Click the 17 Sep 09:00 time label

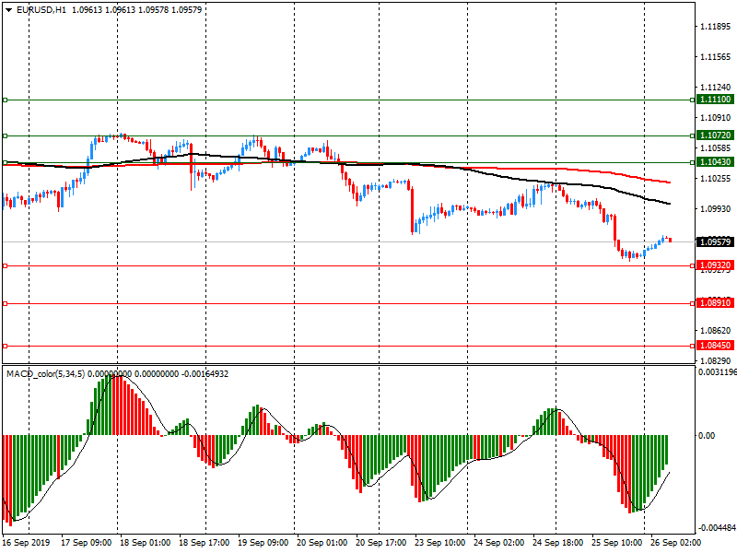click(x=86, y=543)
